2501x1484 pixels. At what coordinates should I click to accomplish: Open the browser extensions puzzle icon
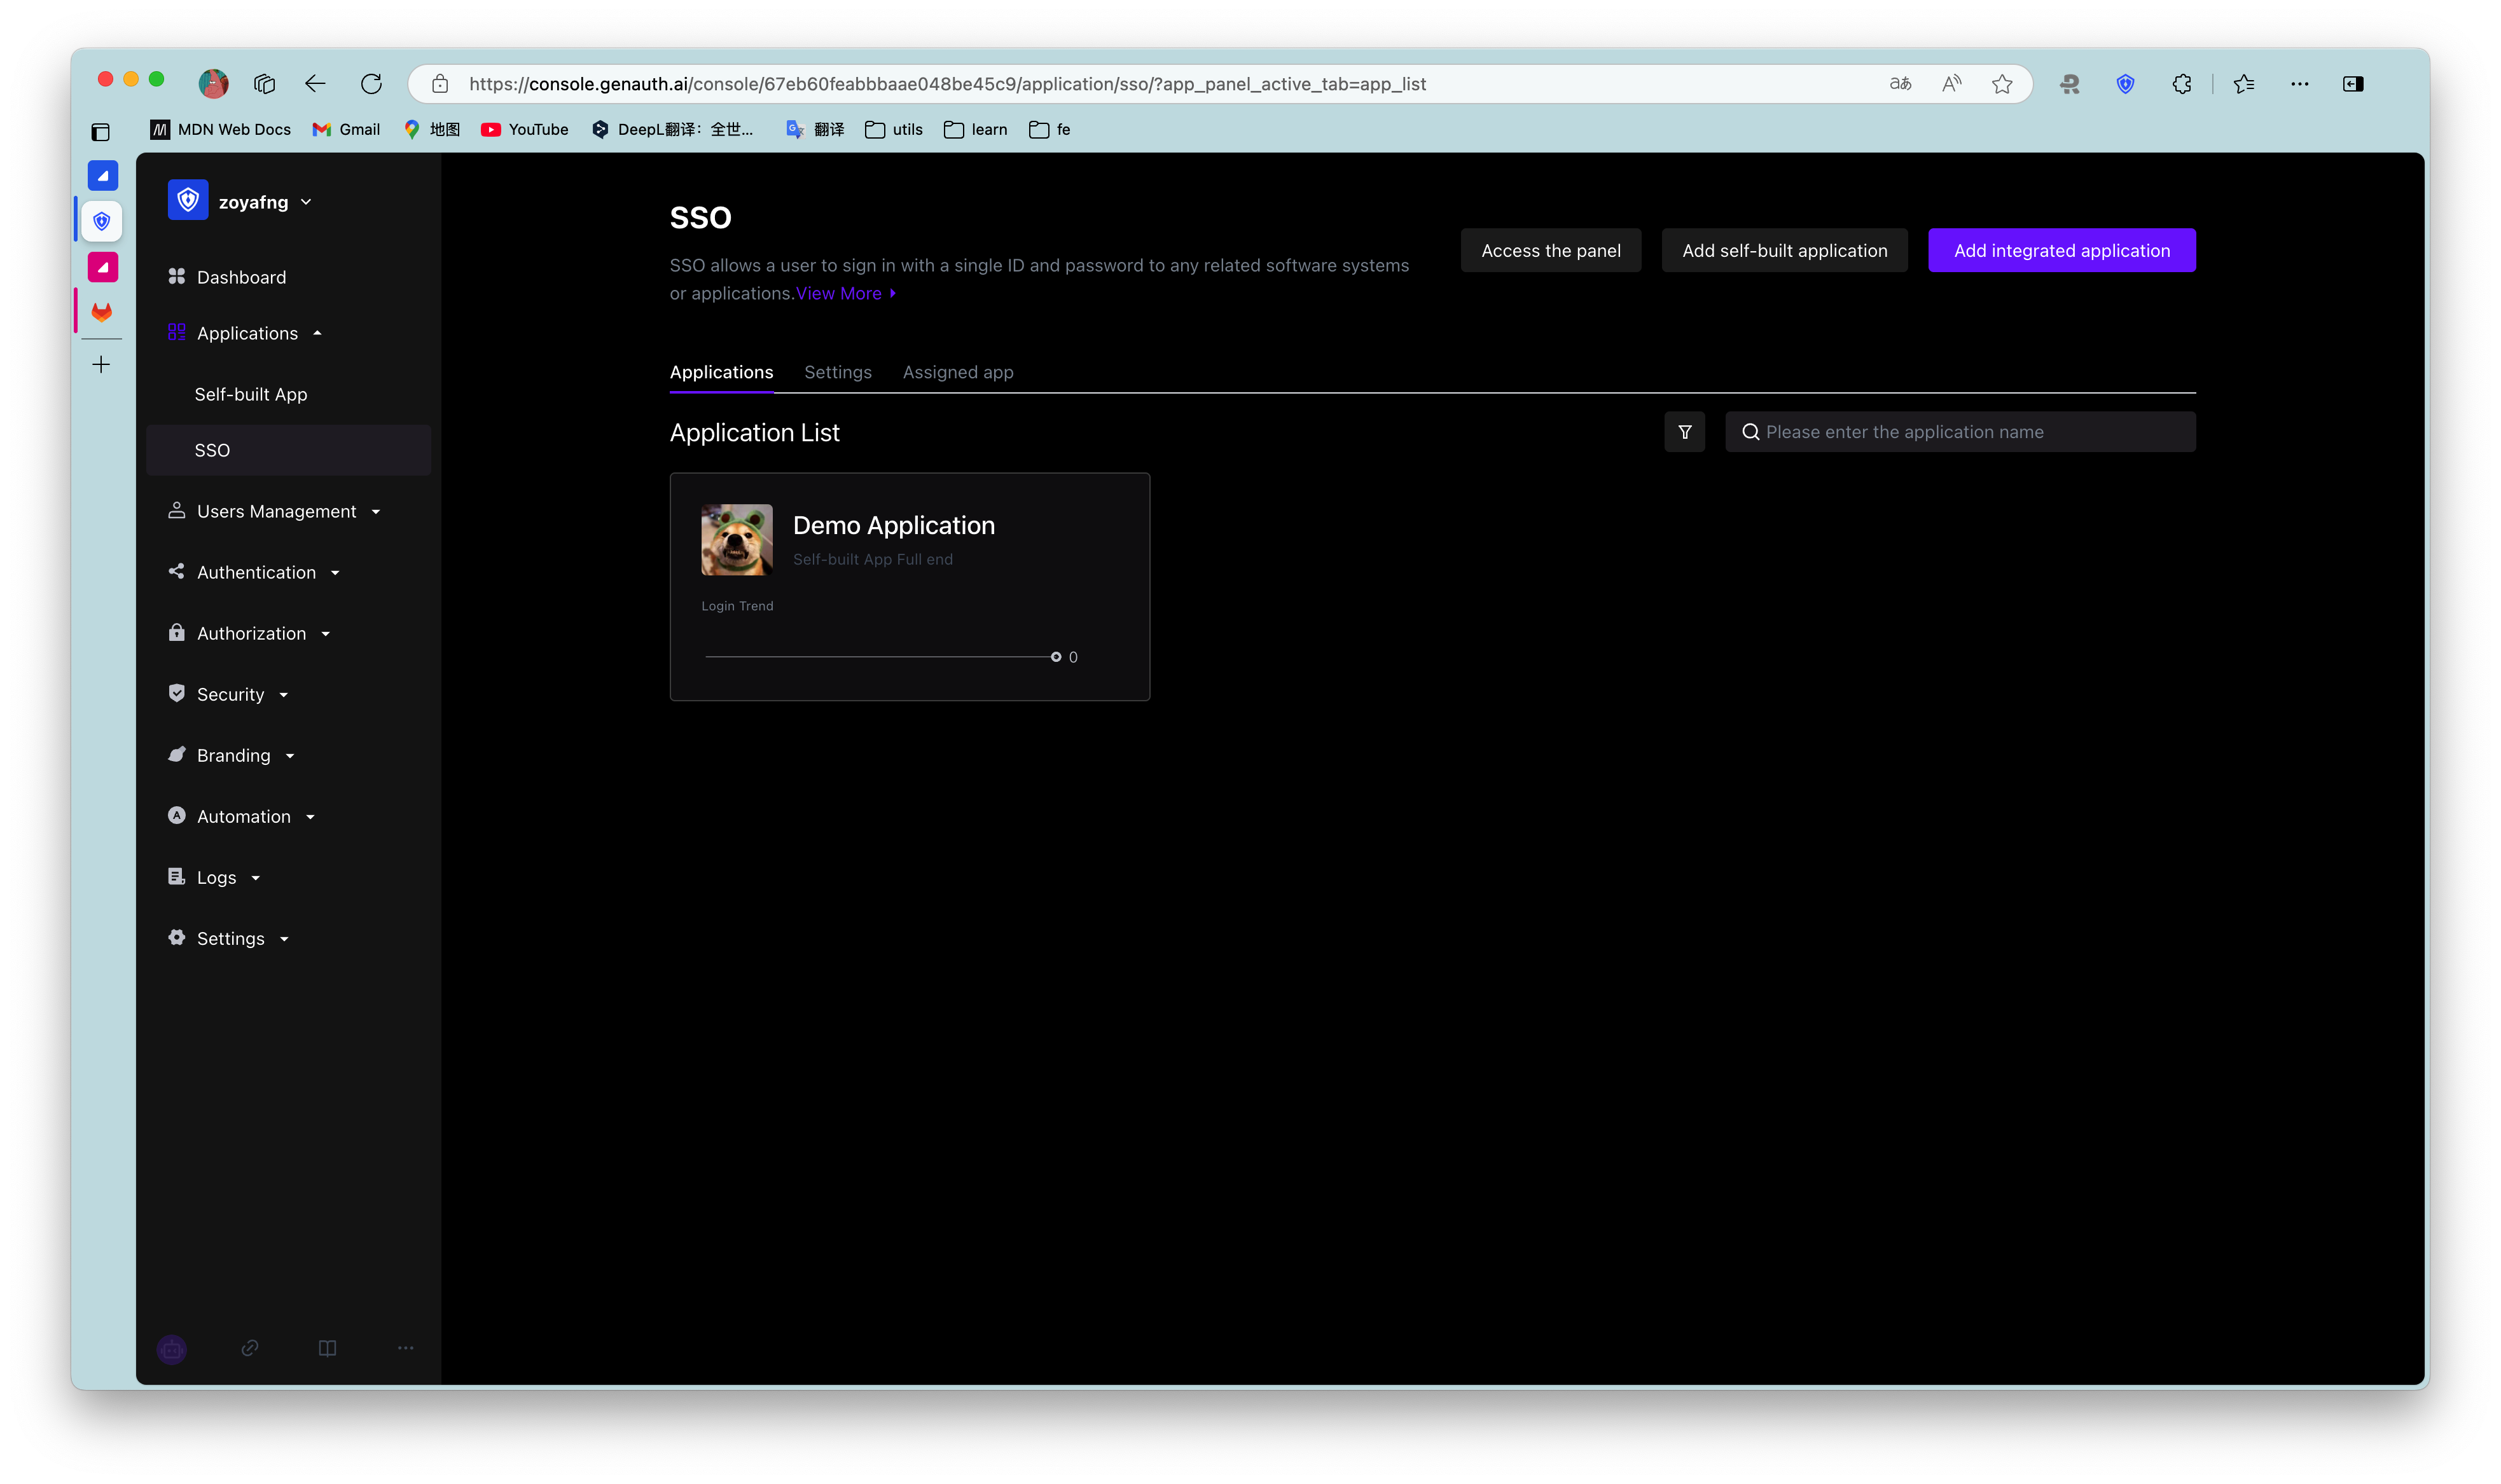click(2182, 84)
